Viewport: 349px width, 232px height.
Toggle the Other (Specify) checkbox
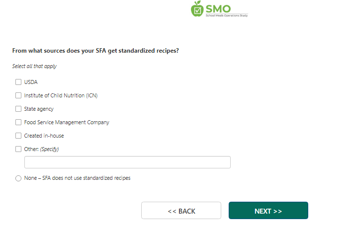[18, 149]
